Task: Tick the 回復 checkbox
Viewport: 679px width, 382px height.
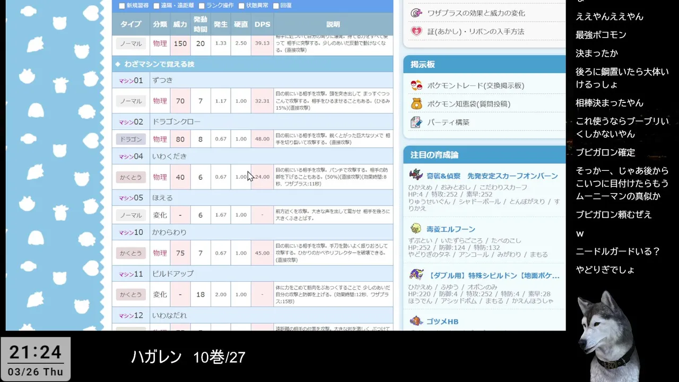Action: (x=276, y=6)
